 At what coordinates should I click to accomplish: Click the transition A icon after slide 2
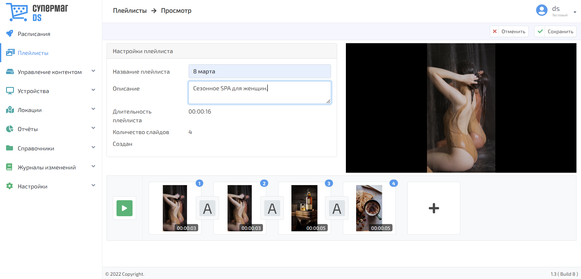(x=272, y=208)
